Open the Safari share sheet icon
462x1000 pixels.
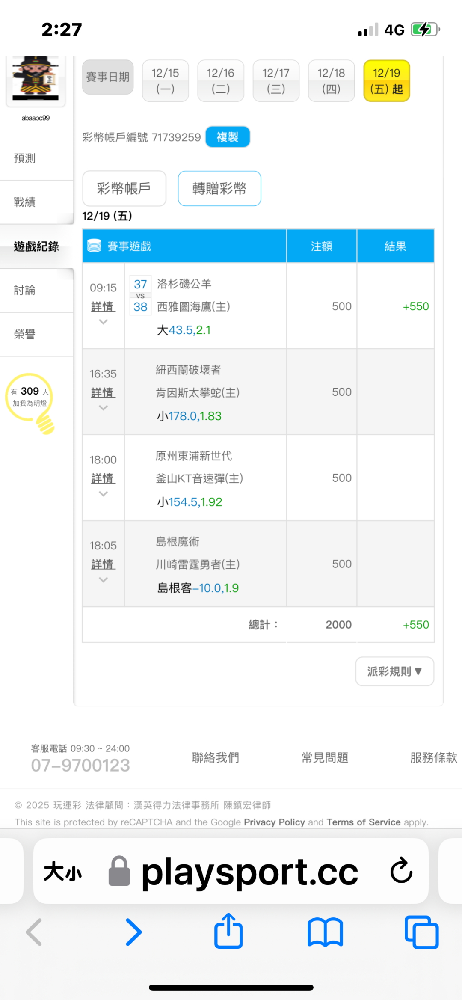click(228, 931)
